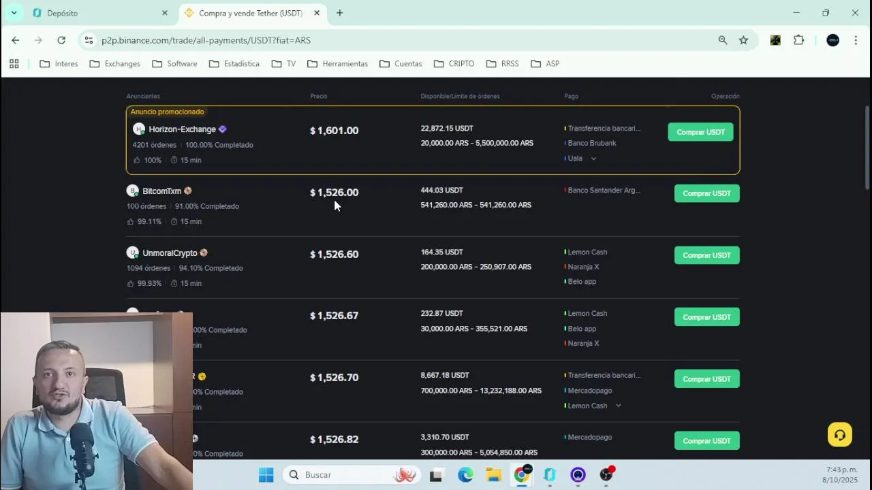Click the taskbar Buscar search box
Image resolution: width=872 pixels, height=490 pixels.
click(352, 475)
